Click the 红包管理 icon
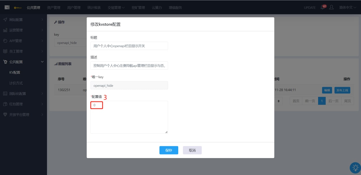This screenshot has width=361, height=175. [x=5, y=104]
